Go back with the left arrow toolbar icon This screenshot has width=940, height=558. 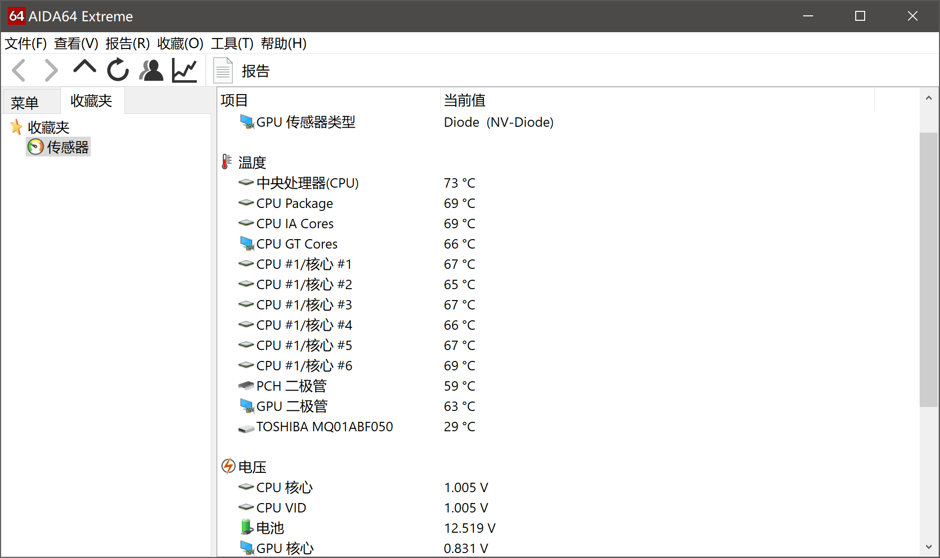click(19, 70)
